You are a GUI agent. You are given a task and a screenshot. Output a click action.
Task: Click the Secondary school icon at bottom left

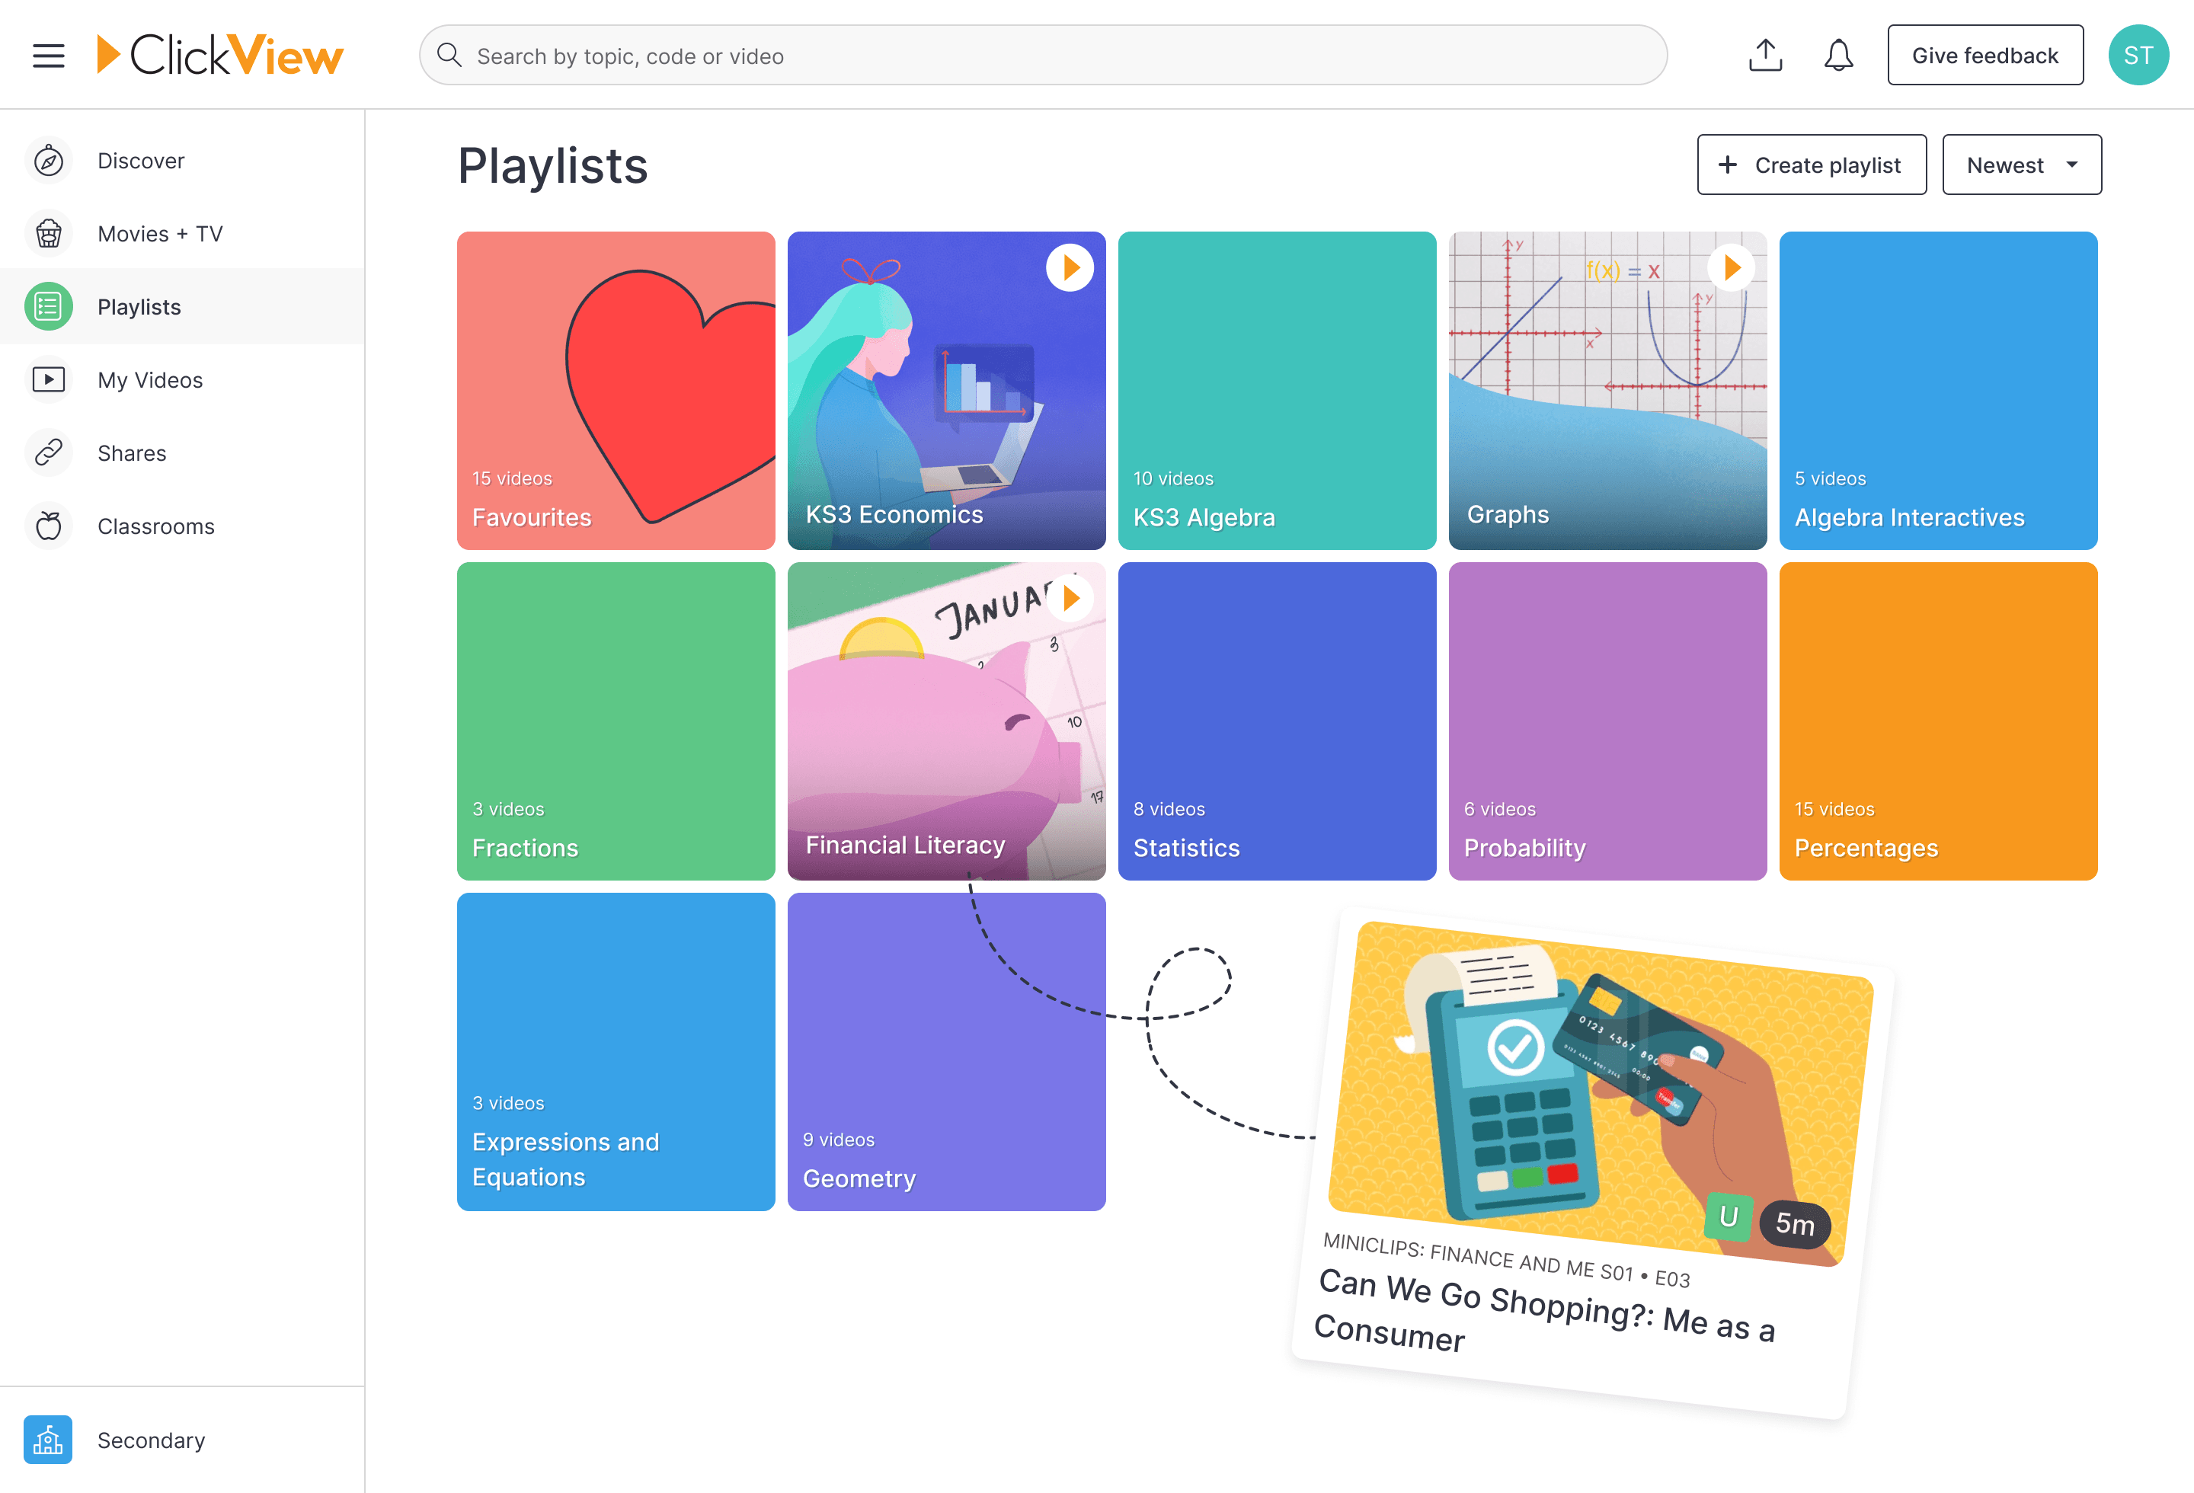(x=48, y=1440)
